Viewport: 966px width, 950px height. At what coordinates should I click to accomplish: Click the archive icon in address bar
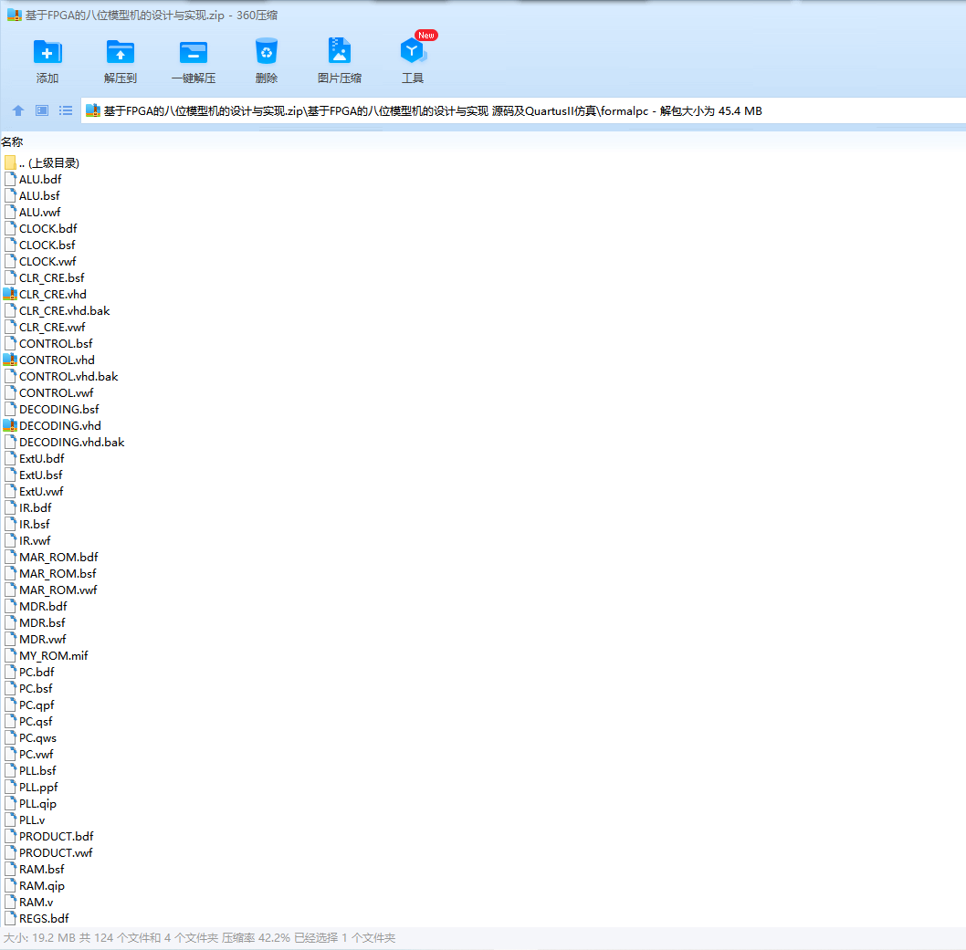click(x=93, y=110)
